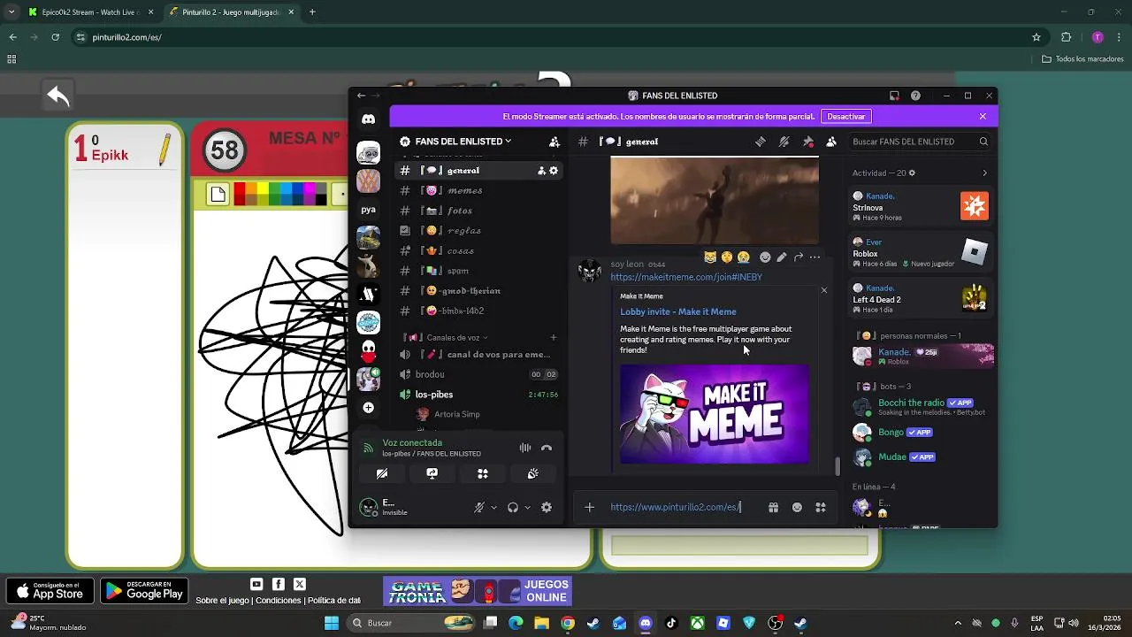Screen dimensions: 1132x637
Task: Turn on camera in voice panel
Action: tap(382, 473)
